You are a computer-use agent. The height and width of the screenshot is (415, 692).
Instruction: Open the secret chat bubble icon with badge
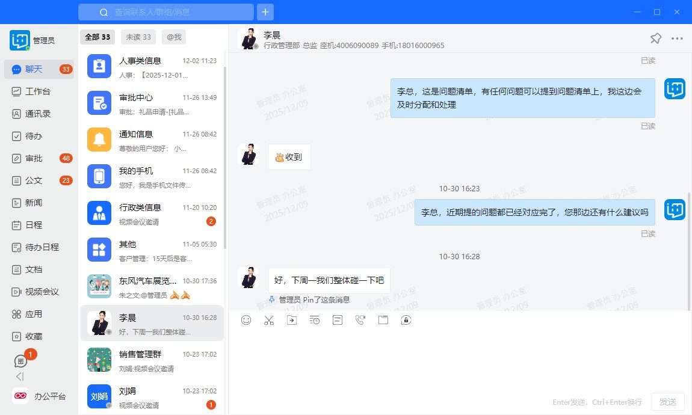[x=21, y=361]
